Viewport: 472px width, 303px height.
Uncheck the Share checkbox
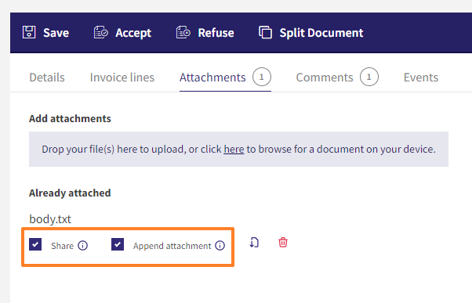coord(35,244)
